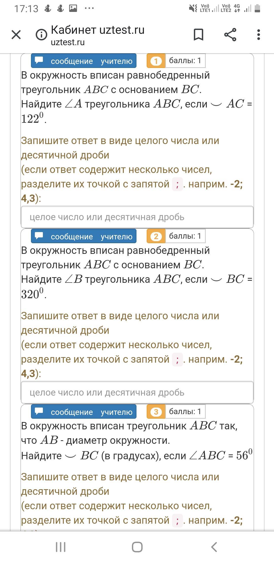
Task: Tap the uztest.ru URL text
Action: (68, 42)
